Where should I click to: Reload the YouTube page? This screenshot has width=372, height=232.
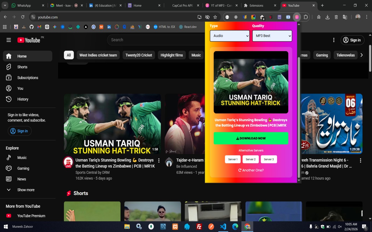[x=23, y=17]
